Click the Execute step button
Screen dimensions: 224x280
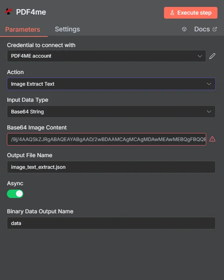tap(191, 13)
